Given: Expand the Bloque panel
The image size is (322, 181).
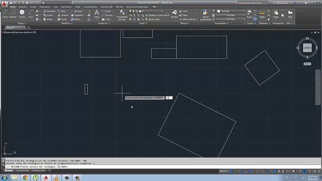Looking at the screenshot, I should 185,23.
